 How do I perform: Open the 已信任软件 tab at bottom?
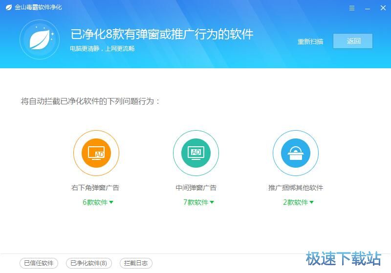coord(39,263)
